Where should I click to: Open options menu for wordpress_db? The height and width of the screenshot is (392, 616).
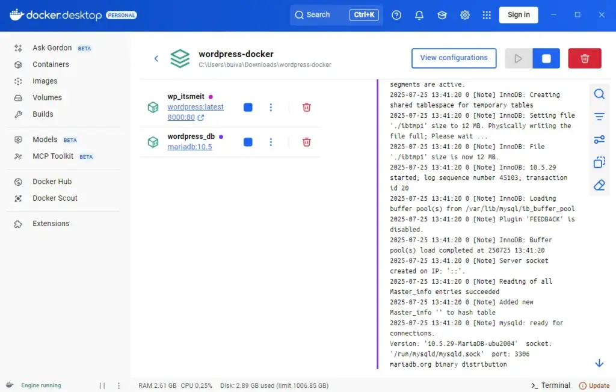[271, 142]
